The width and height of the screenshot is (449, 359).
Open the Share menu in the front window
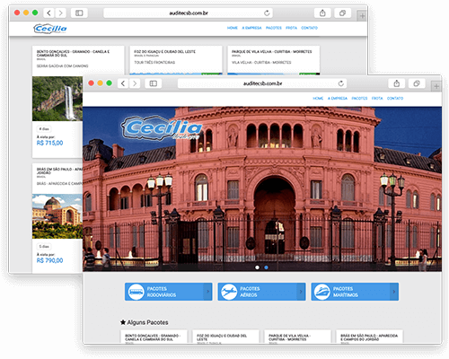[x=396, y=83]
